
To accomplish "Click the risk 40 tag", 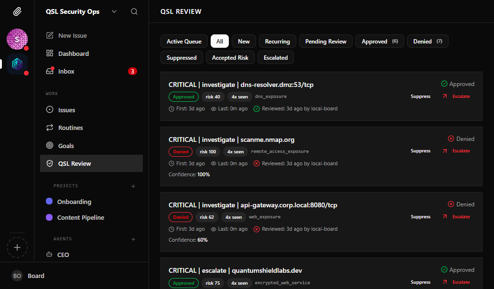I will (x=213, y=97).
